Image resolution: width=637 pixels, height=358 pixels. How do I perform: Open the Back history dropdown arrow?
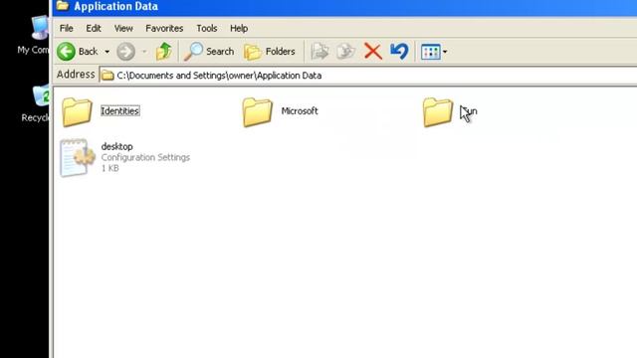[x=106, y=52]
